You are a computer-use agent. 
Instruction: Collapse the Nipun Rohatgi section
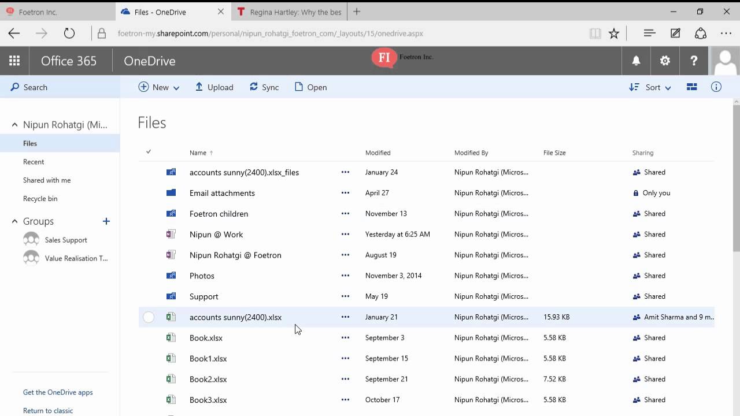coord(14,125)
